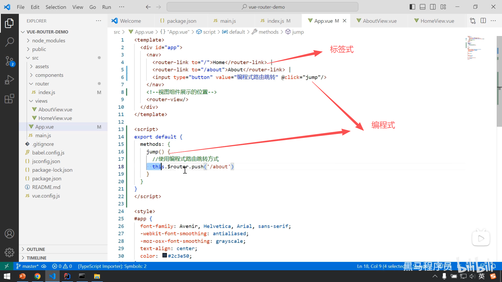Click errors and warnings count in status bar

[62, 266]
